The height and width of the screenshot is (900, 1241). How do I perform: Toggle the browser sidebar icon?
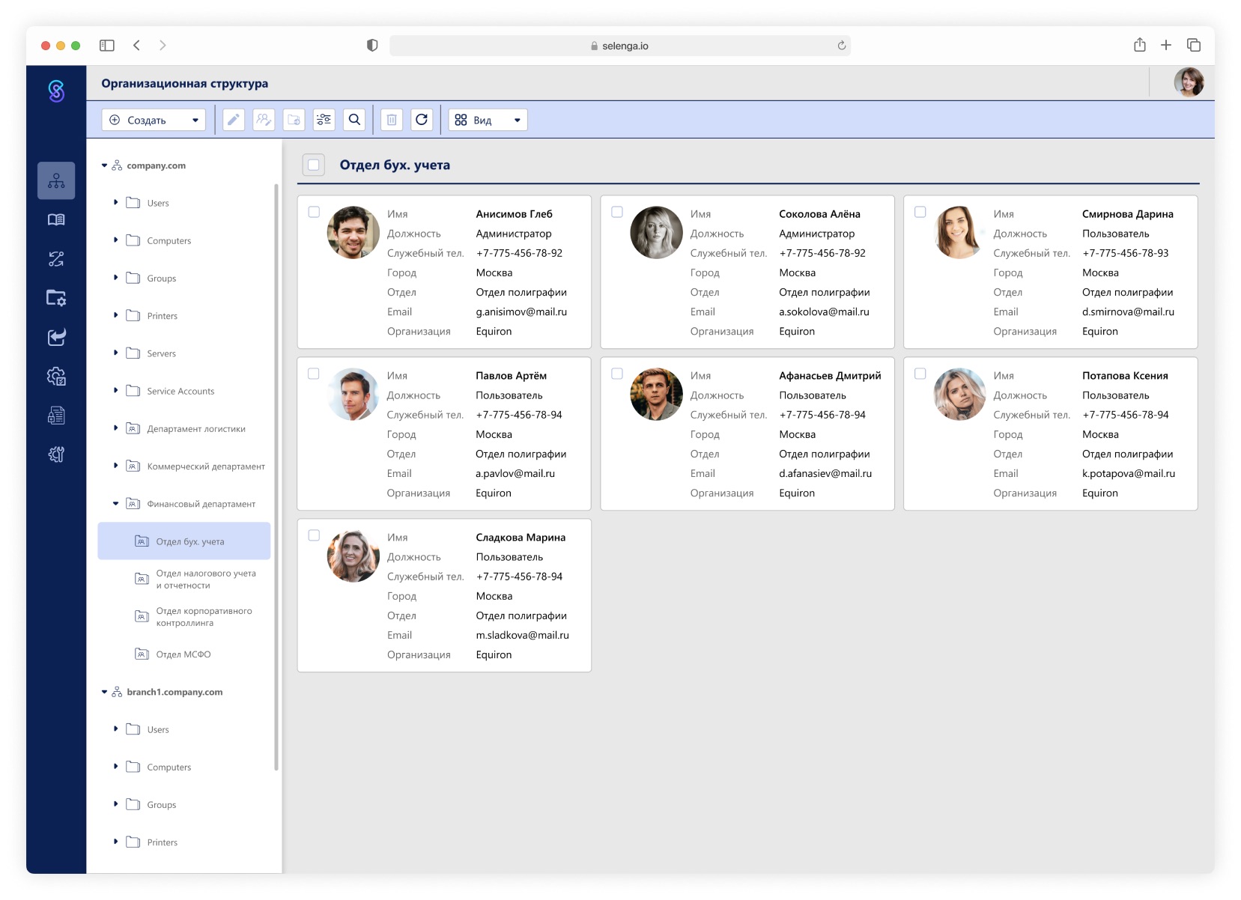[107, 46]
